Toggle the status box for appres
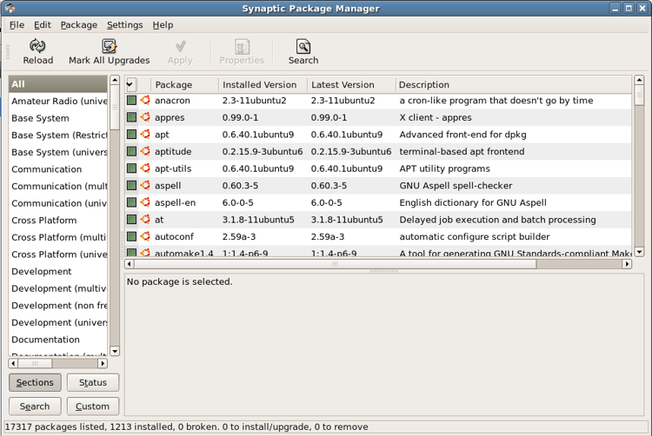Screen dimensions: 652x436 (131, 117)
